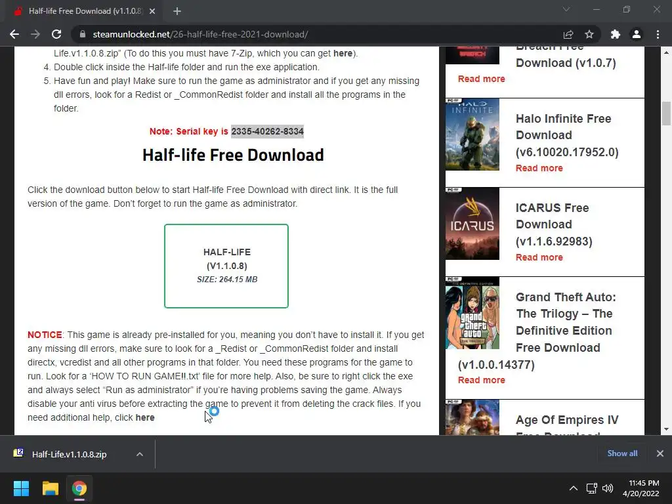Show hidden system tray icons
672x504 pixels.
[x=573, y=488]
